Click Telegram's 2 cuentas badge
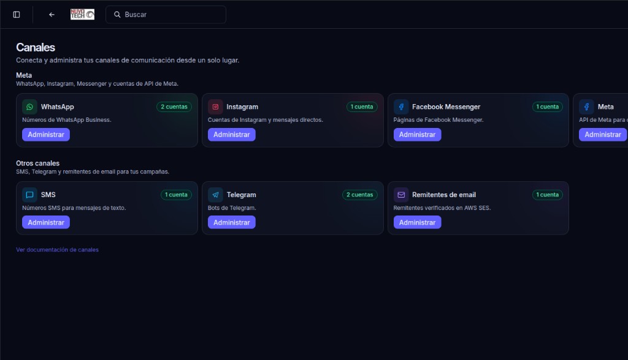The width and height of the screenshot is (628, 360). click(x=359, y=195)
